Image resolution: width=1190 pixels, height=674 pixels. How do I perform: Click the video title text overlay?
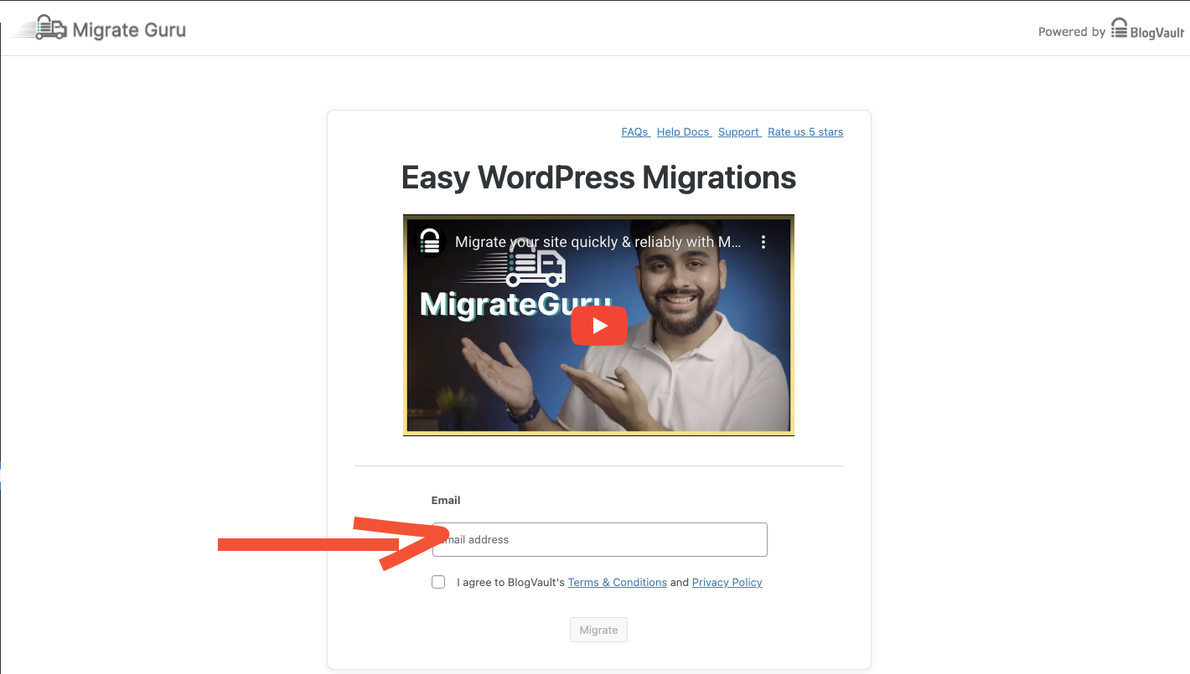(x=597, y=242)
